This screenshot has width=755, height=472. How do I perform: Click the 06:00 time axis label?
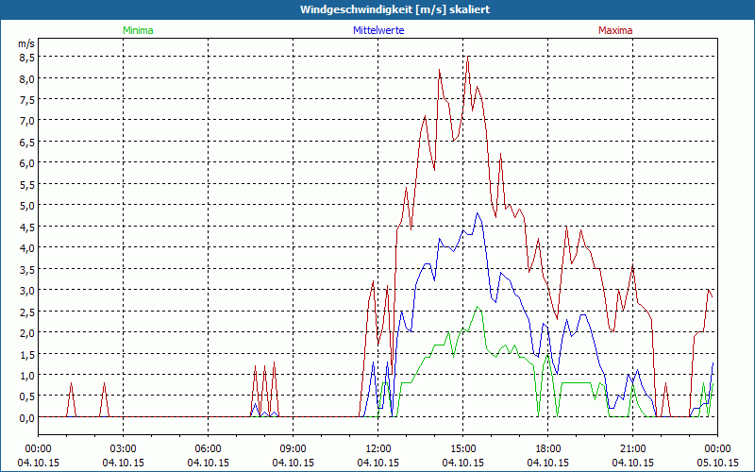click(x=208, y=449)
